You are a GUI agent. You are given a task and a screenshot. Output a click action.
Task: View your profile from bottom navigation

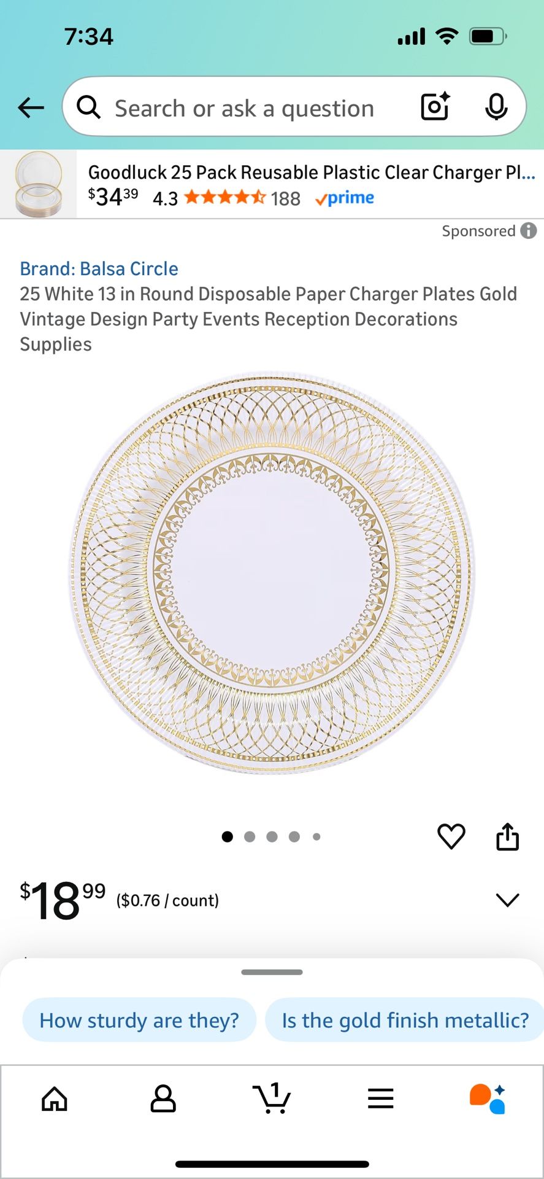(163, 1099)
